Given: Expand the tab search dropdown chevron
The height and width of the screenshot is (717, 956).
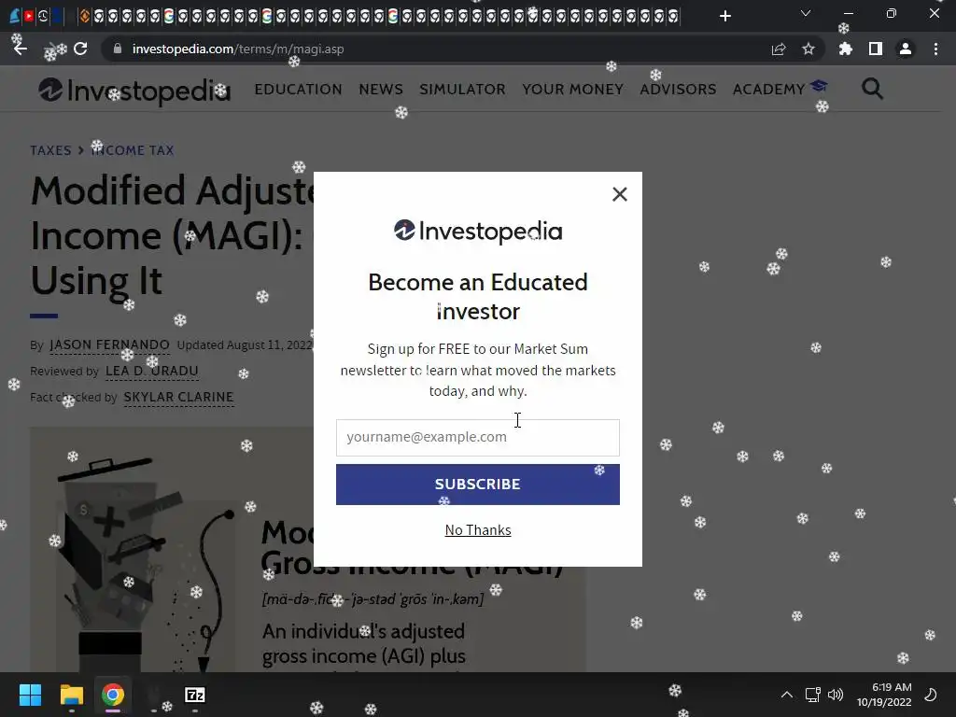Looking at the screenshot, I should coord(806,13).
